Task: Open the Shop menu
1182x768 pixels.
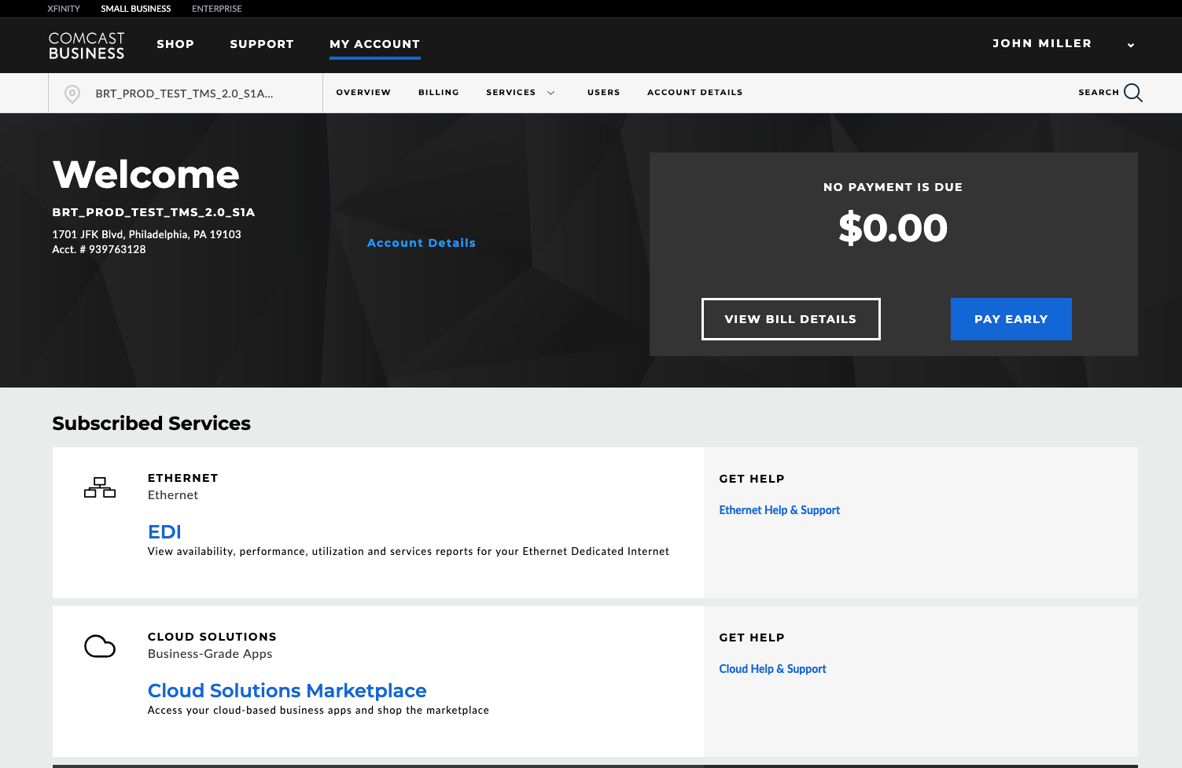Action: point(175,44)
